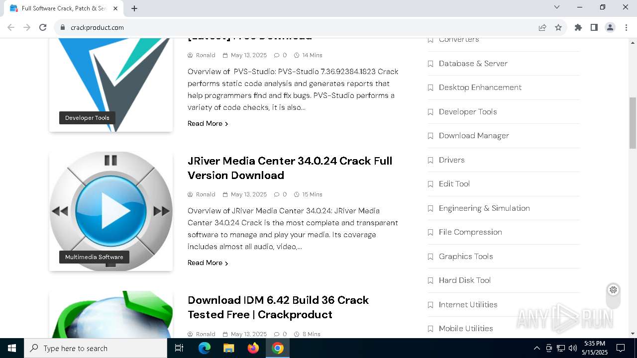Open the Database & Server category
Viewport: 637px width, 358px height.
coord(473,63)
